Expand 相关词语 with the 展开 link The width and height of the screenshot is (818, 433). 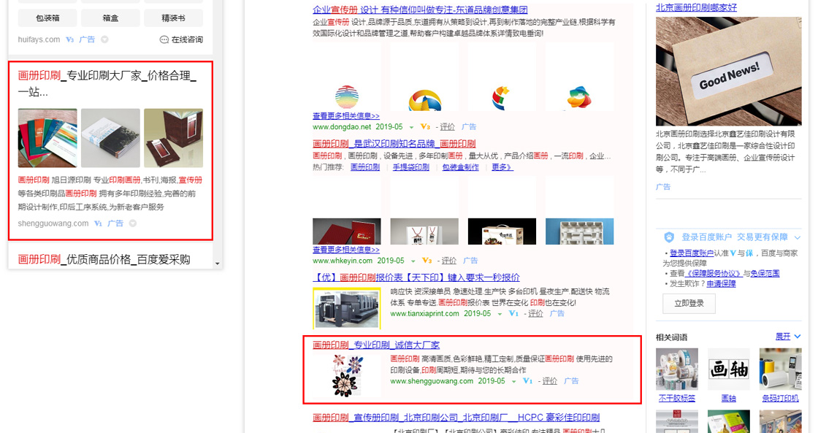tap(788, 337)
